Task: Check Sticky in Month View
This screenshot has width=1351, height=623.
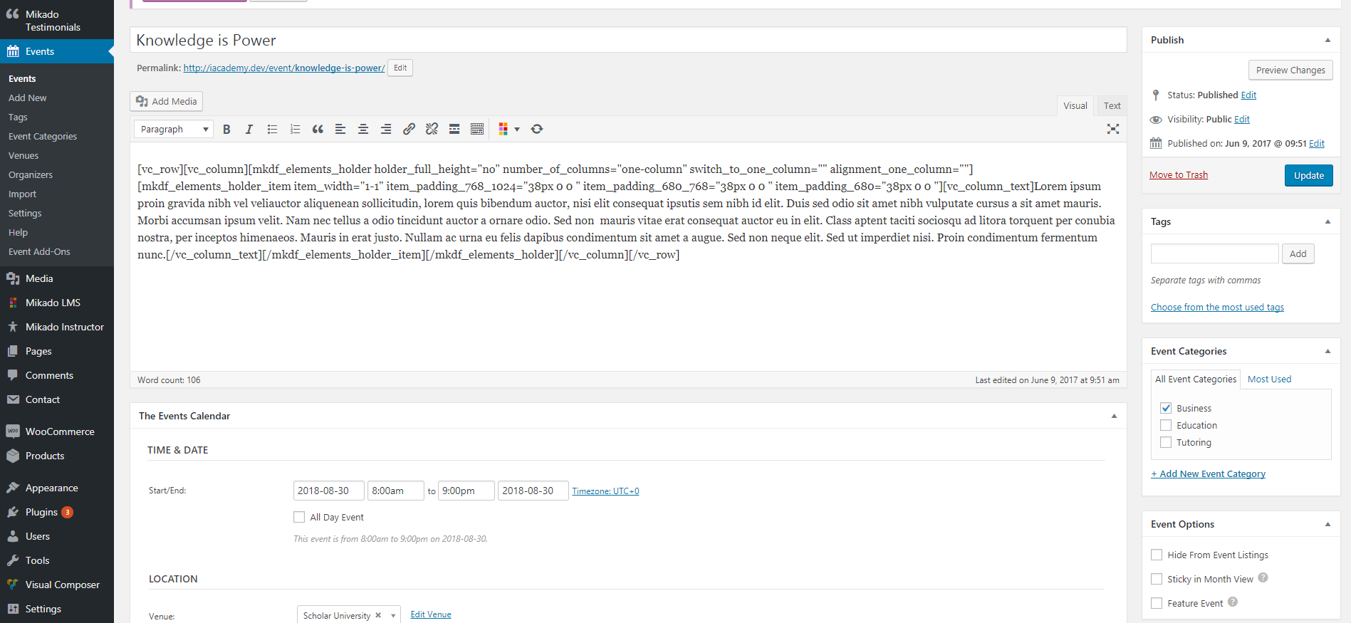Action: tap(1157, 579)
